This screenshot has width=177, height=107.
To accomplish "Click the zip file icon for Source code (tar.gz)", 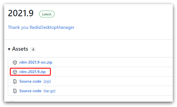I will coord(15,91).
